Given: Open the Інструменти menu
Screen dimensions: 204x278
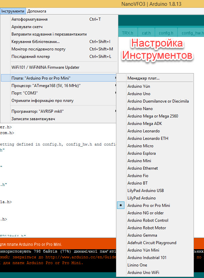Looking at the screenshot, I should (12, 11).
